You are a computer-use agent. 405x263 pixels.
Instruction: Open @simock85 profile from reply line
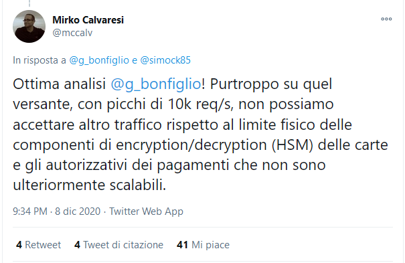[x=165, y=60]
